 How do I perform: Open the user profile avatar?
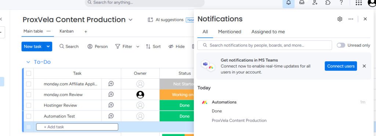[x=372, y=3]
